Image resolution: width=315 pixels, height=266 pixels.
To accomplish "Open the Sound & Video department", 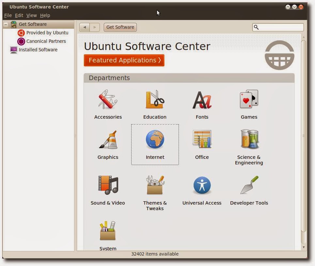I will point(108,190).
